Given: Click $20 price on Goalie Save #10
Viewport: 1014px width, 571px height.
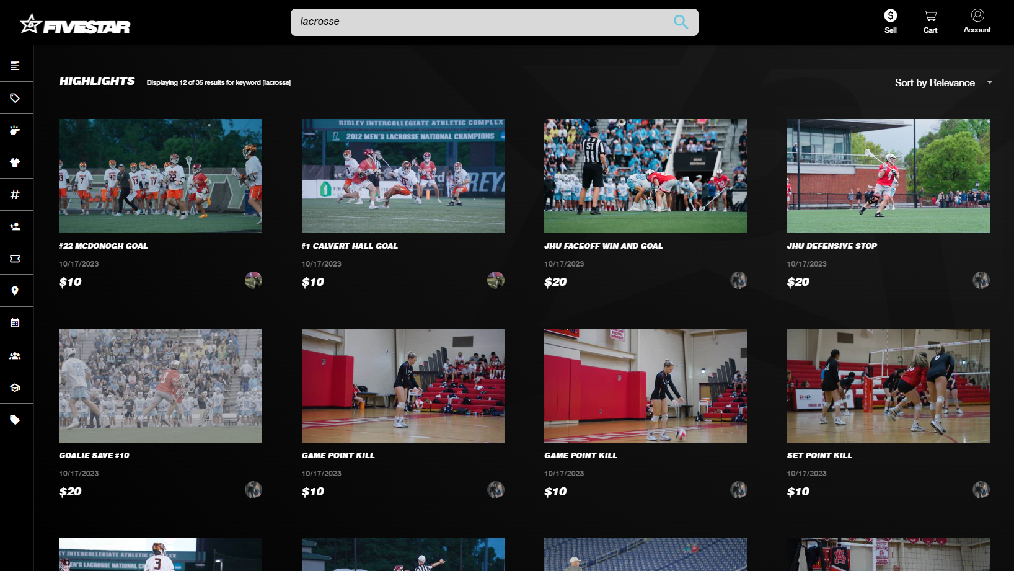Looking at the screenshot, I should coord(70,492).
